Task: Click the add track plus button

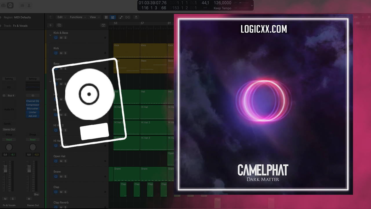Action: click(x=50, y=25)
